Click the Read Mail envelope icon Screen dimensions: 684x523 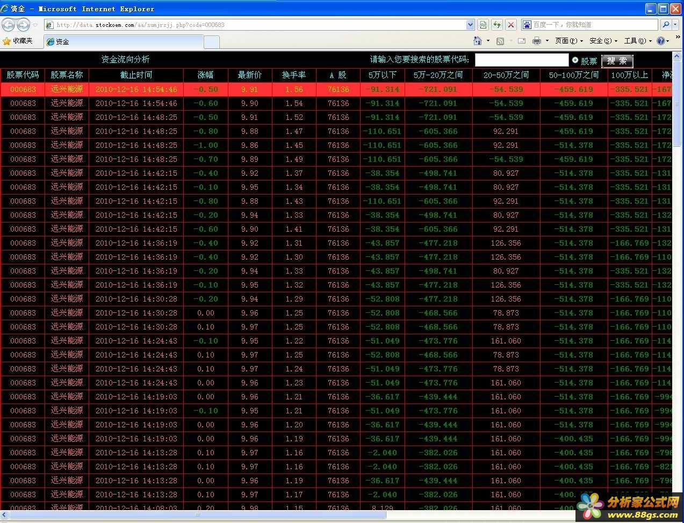coord(522,41)
